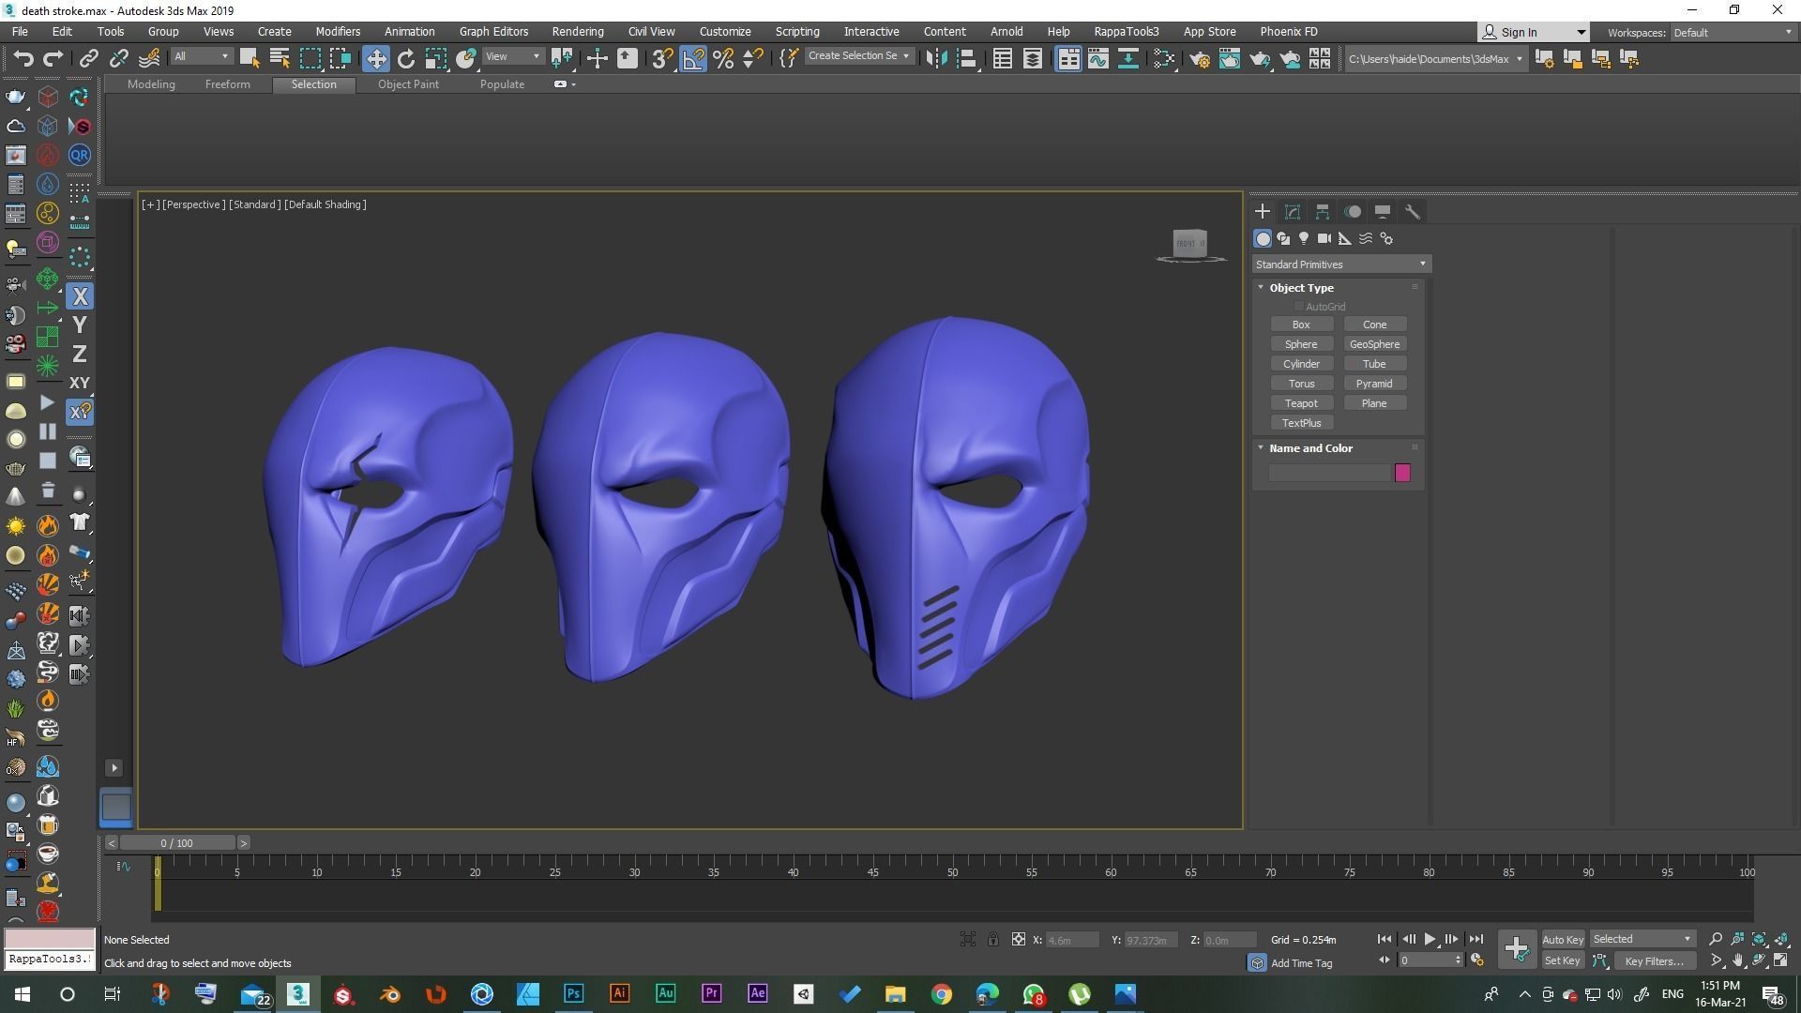Open the Phoenix FD menu
1801x1013 pixels.
tap(1288, 32)
